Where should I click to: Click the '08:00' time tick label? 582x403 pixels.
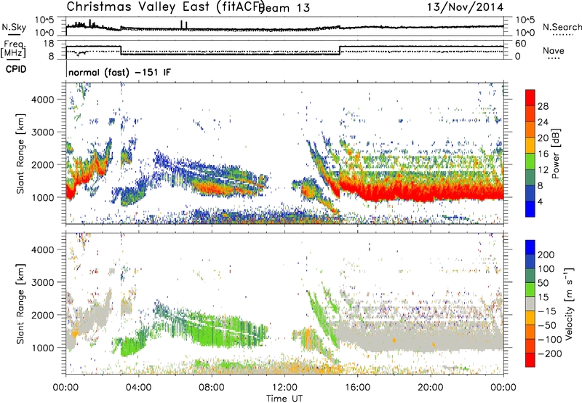pyautogui.click(x=212, y=388)
